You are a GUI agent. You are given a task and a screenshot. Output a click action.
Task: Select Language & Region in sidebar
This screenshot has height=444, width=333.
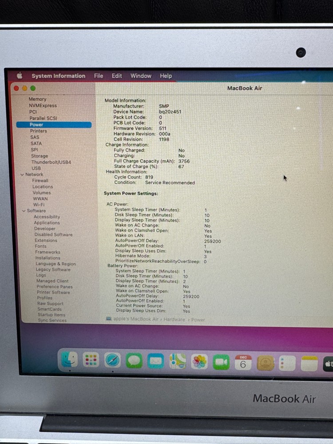click(55, 264)
